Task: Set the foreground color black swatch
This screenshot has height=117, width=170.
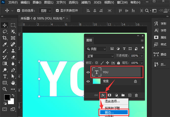Action: (x=7, y=97)
